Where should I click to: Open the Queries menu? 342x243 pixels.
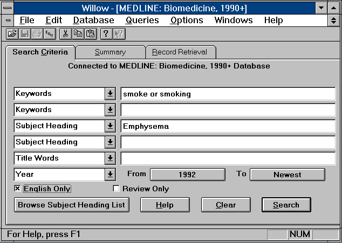click(x=142, y=20)
